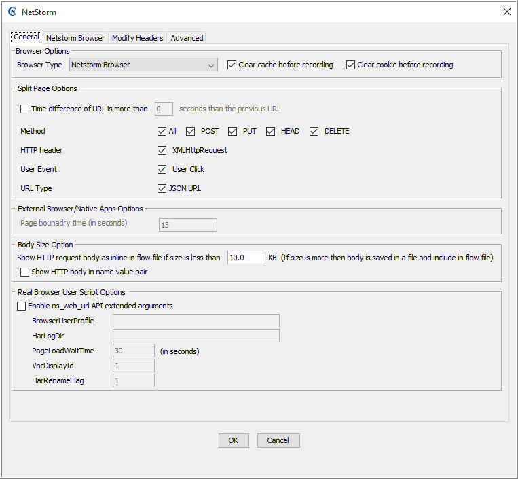This screenshot has width=518, height=479.
Task: Uncheck Clear cache before recording
Action: point(232,65)
